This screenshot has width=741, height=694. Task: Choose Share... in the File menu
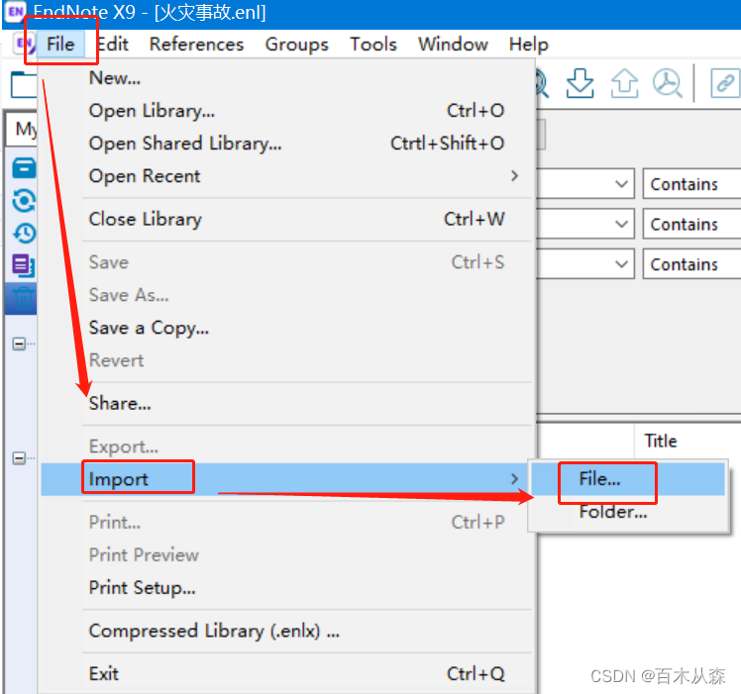click(x=286, y=403)
